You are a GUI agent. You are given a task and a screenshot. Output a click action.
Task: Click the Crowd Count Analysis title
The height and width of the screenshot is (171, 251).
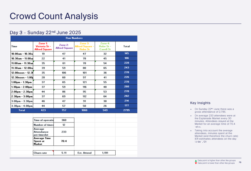tap(54, 16)
